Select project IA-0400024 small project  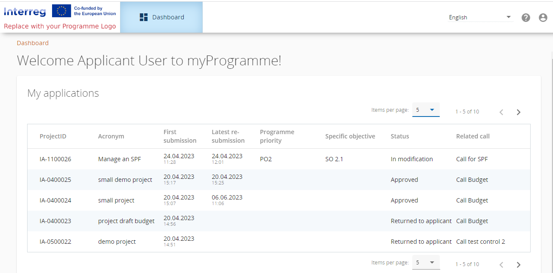(116, 200)
